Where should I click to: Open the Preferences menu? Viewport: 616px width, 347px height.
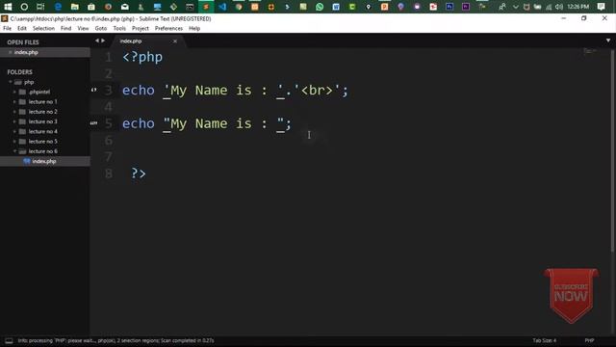[168, 28]
